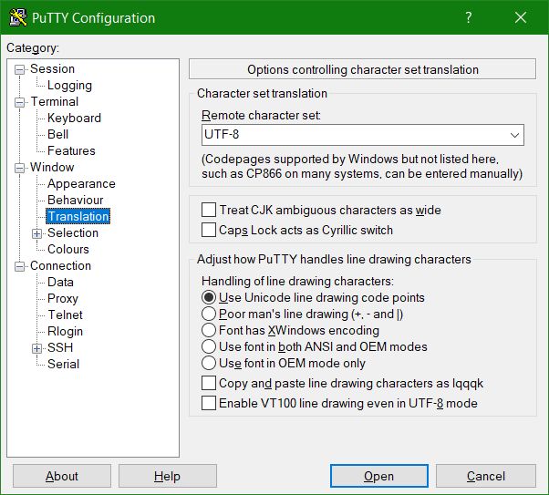Open the Bell settings category
The width and height of the screenshot is (549, 495).
coord(58,135)
